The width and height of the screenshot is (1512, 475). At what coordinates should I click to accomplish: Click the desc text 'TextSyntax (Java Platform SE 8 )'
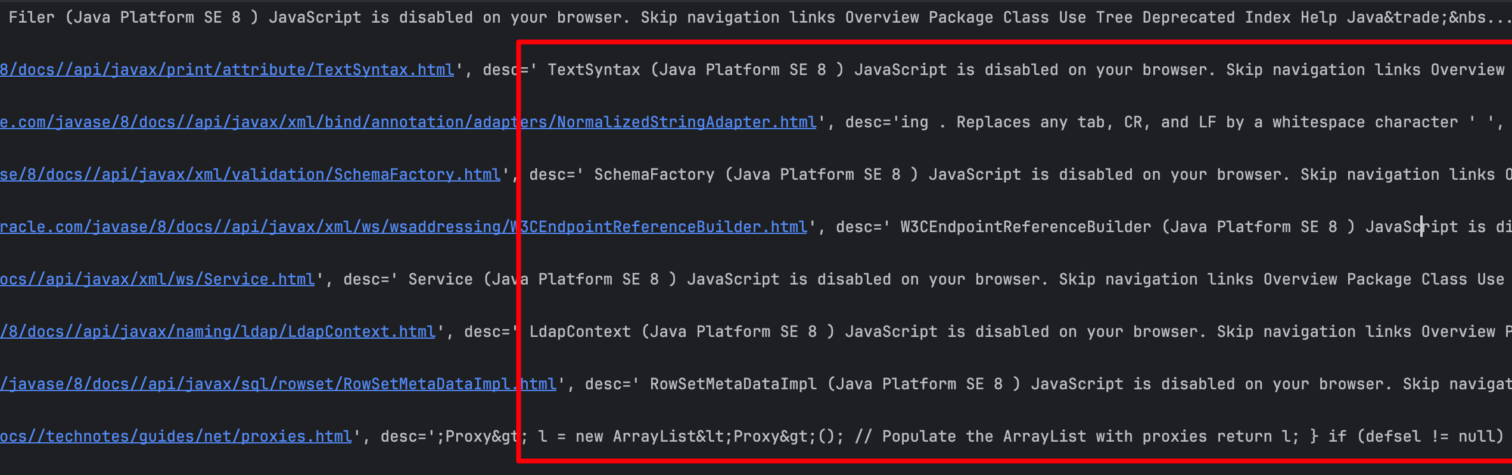(x=696, y=70)
